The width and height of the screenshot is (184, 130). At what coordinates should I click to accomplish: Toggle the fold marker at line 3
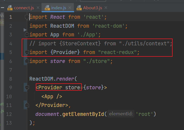pyautogui.click(x=27, y=34)
